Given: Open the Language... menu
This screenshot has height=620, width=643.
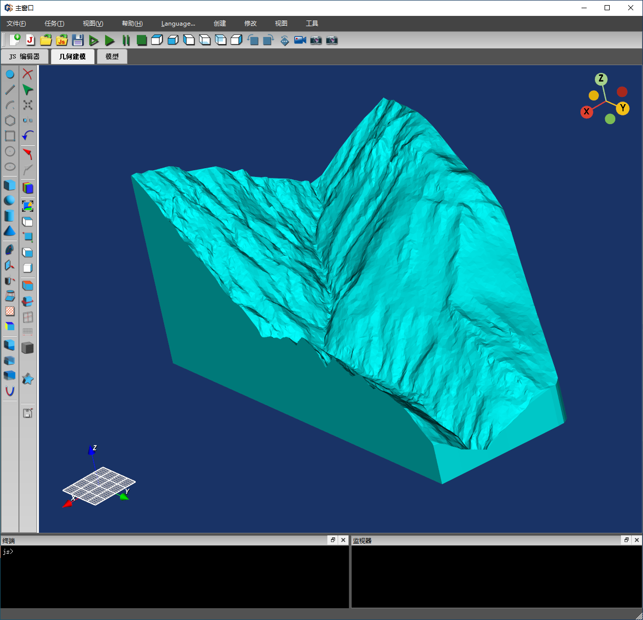Looking at the screenshot, I should pos(178,24).
